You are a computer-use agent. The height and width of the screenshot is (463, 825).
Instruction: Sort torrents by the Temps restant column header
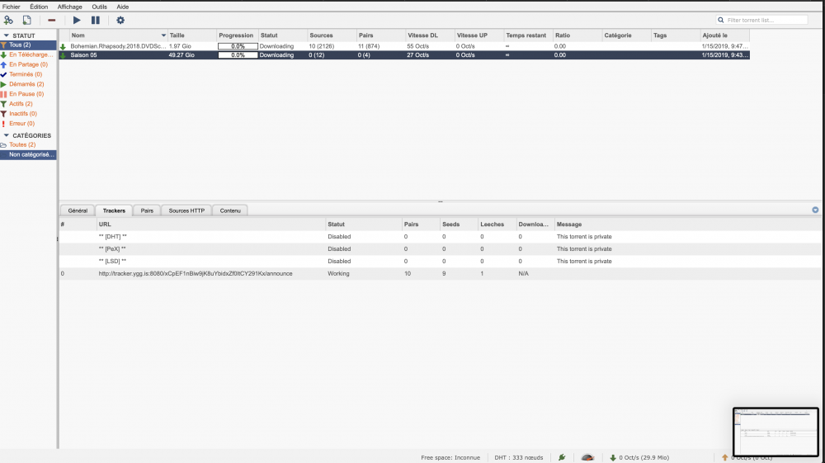[528, 35]
